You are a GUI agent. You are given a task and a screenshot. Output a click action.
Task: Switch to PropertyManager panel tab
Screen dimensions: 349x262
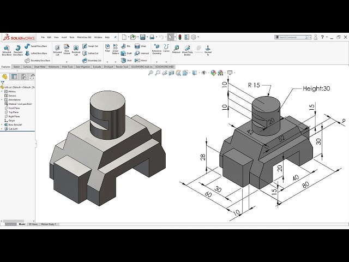click(x=14, y=76)
